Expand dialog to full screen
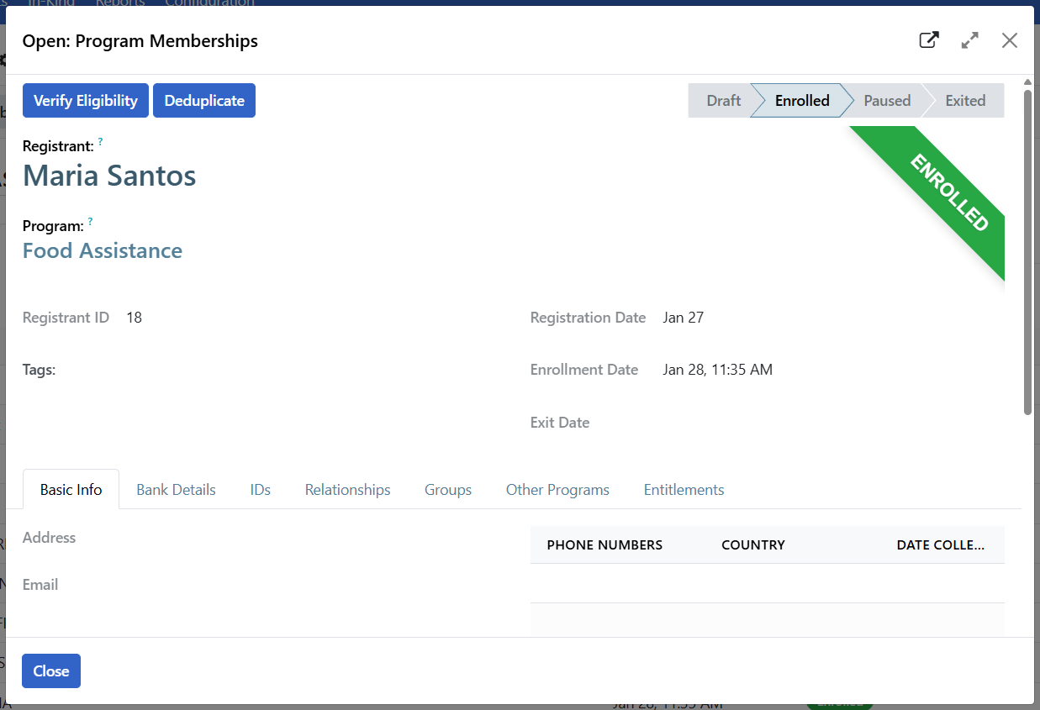The image size is (1040, 710). 969,40
